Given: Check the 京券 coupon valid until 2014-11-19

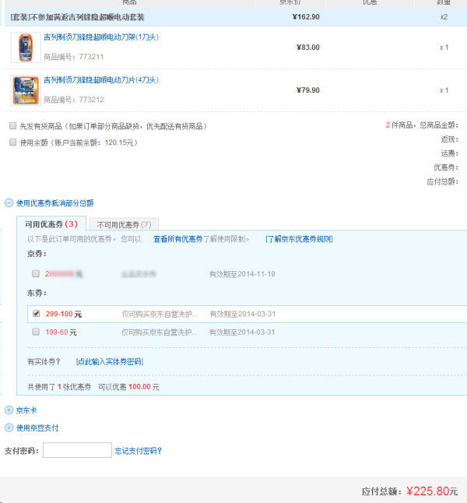Looking at the screenshot, I should click(36, 273).
